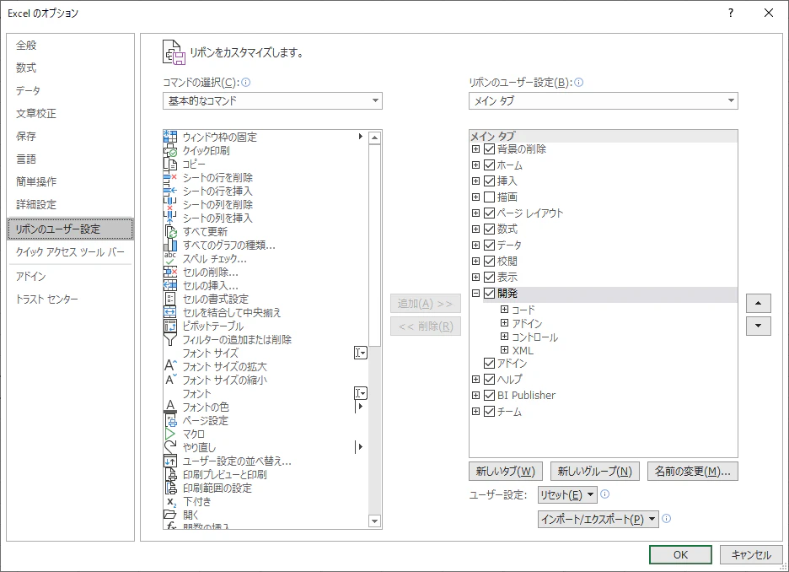Click the フォント サイズの縮小 icon
Viewport: 789px width, 572px height.
pos(170,380)
